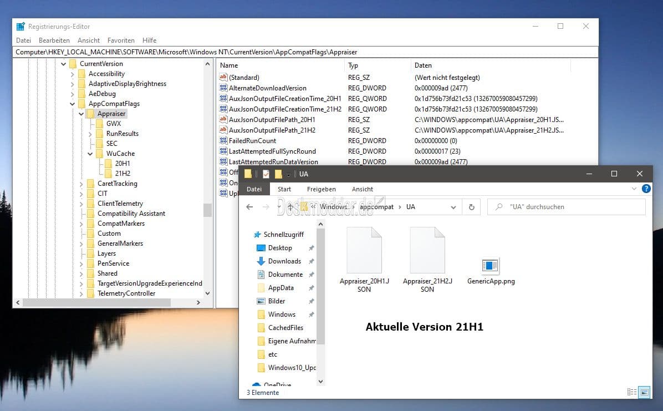This screenshot has height=411, width=663.
Task: Expand the AdaptiveDisplayBrightness key
Action: point(72,84)
